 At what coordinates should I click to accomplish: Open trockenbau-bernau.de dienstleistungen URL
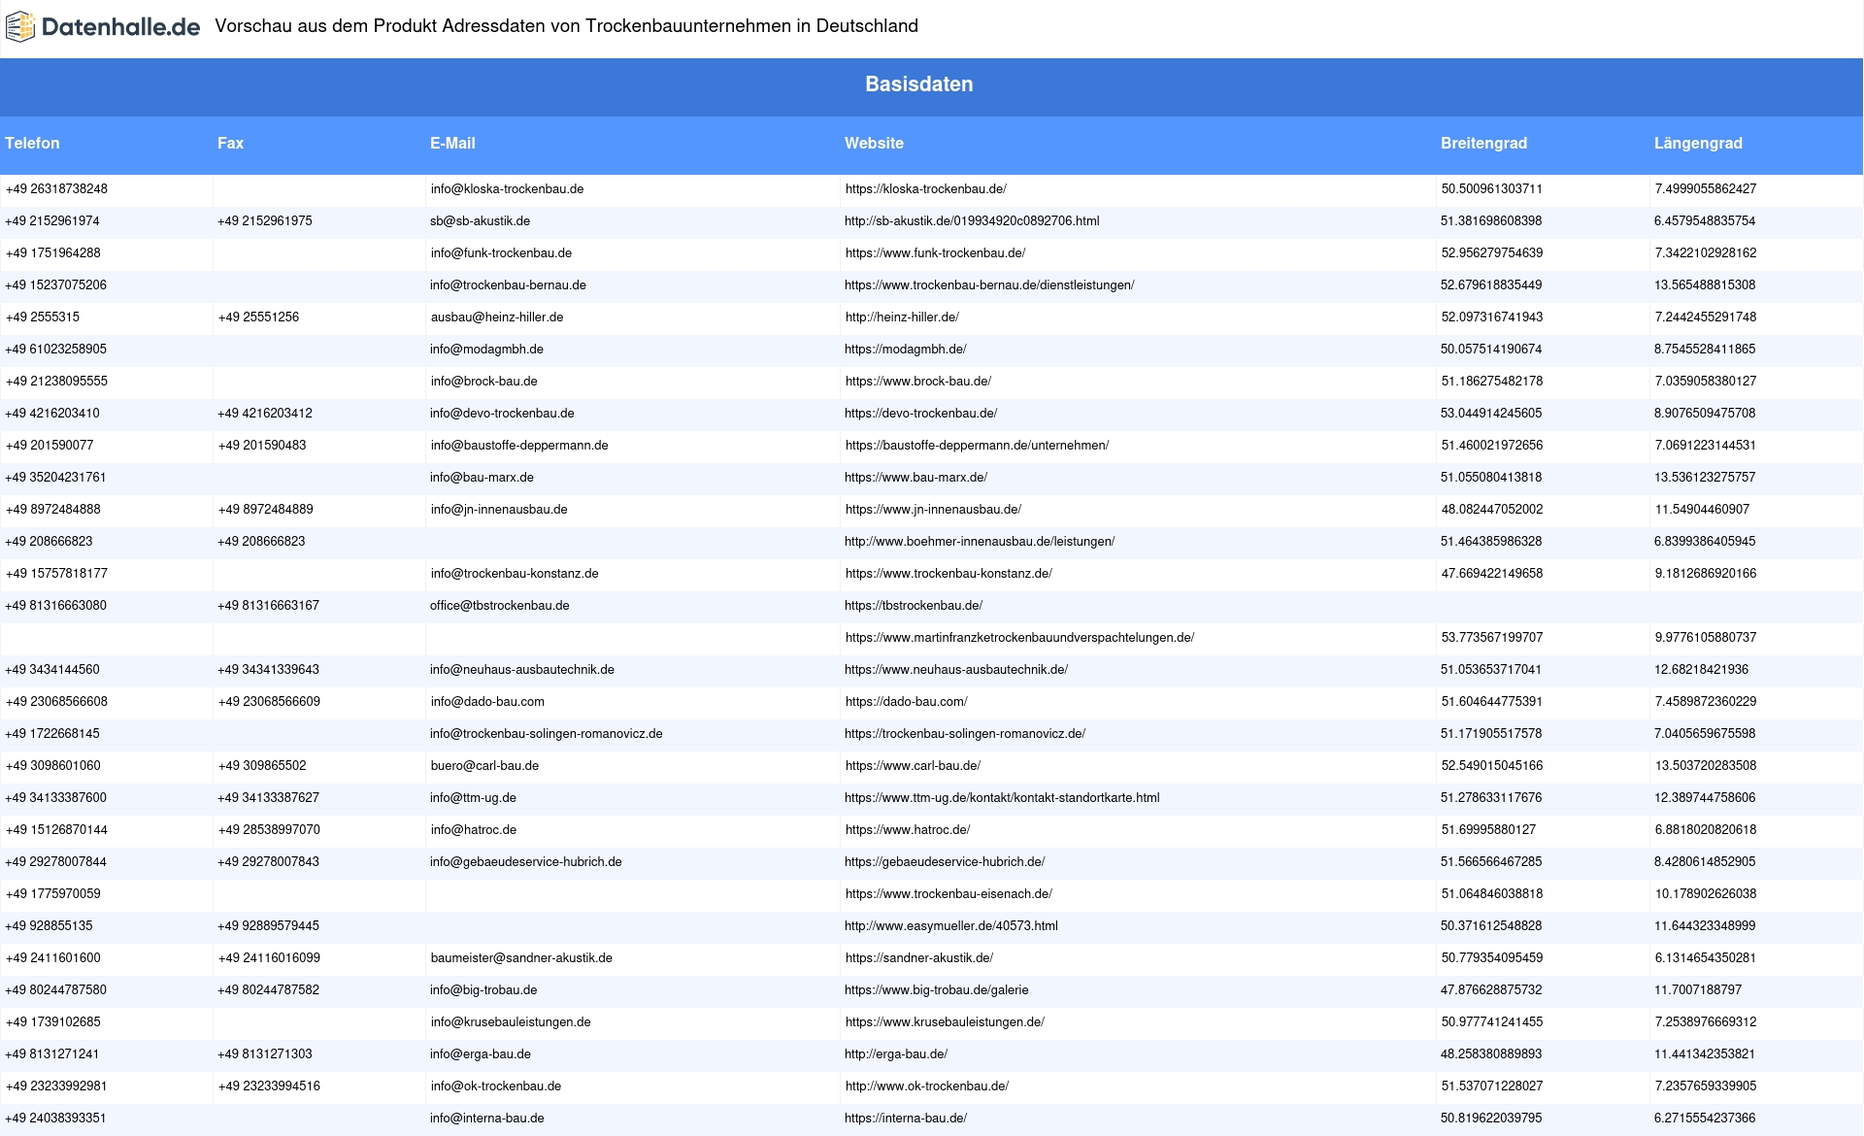989,285
